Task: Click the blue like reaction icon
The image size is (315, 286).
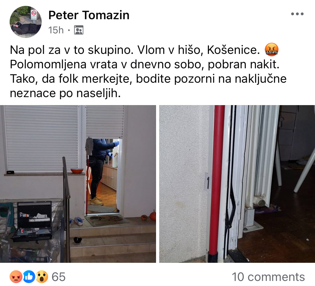Action: coord(29,277)
